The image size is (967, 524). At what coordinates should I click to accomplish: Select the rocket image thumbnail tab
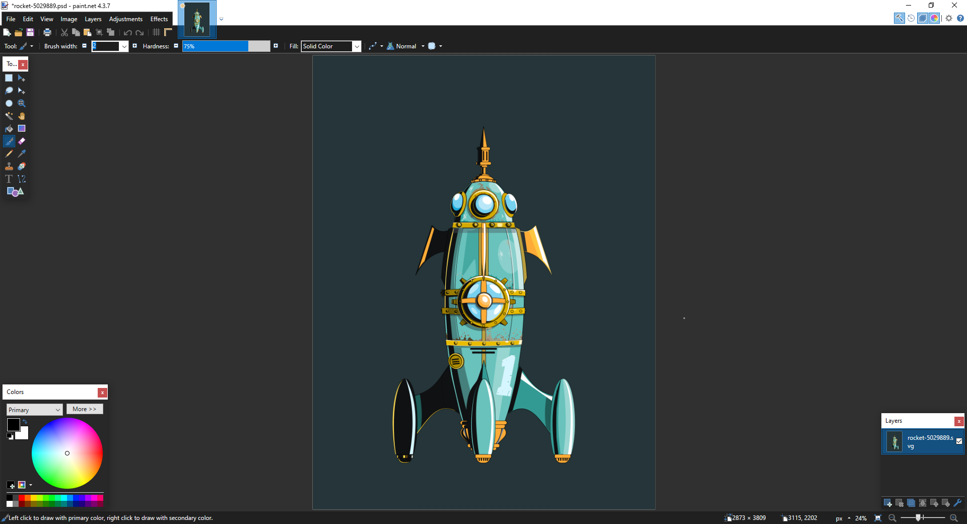tap(197, 20)
